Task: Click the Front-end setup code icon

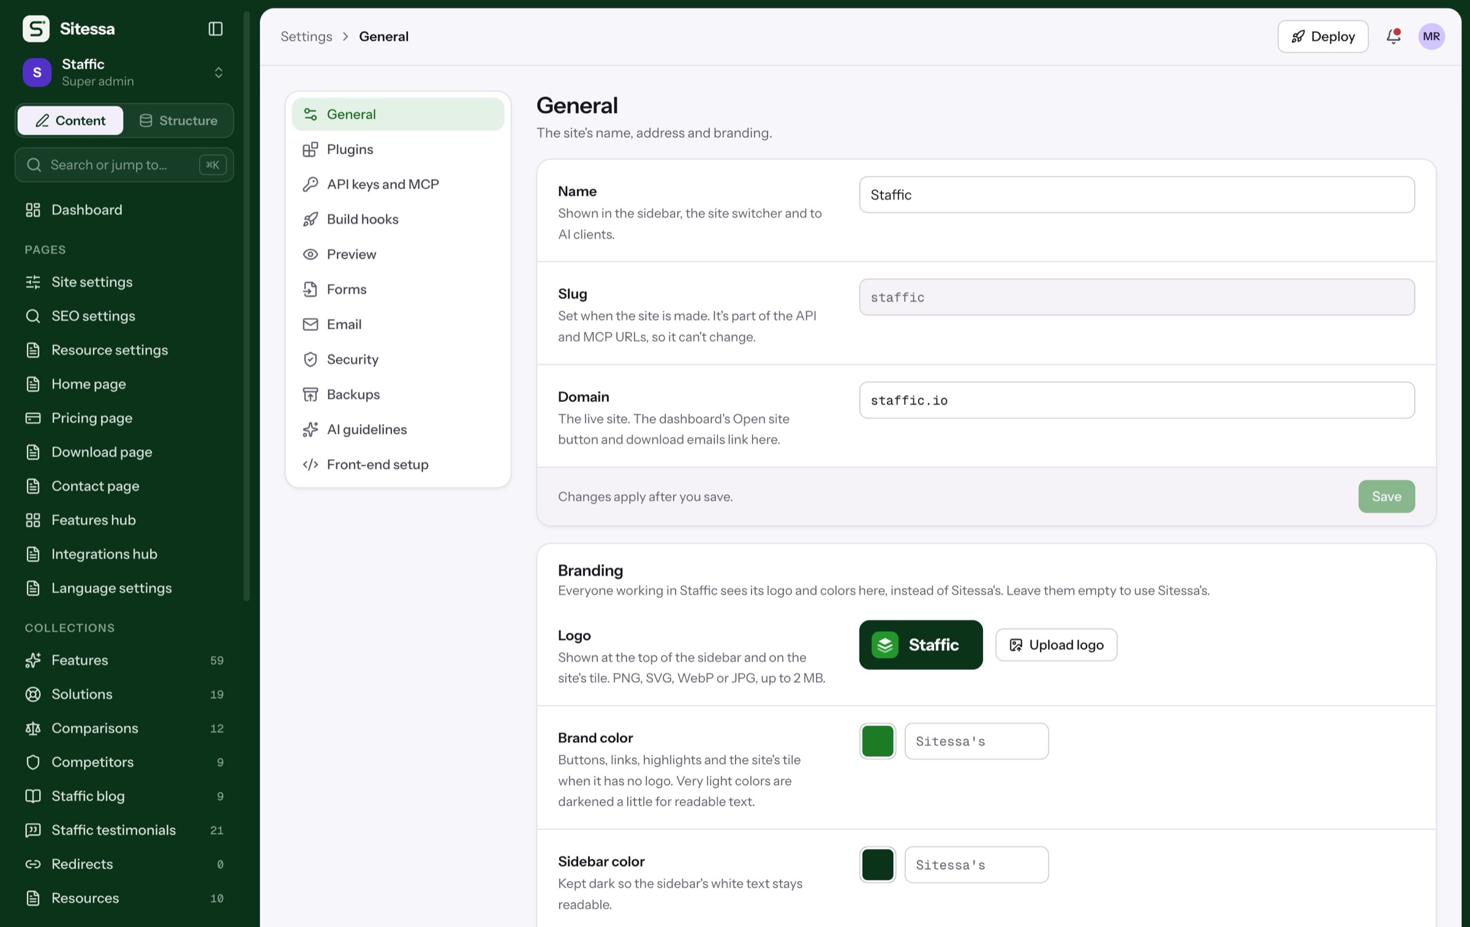Action: tap(311, 464)
